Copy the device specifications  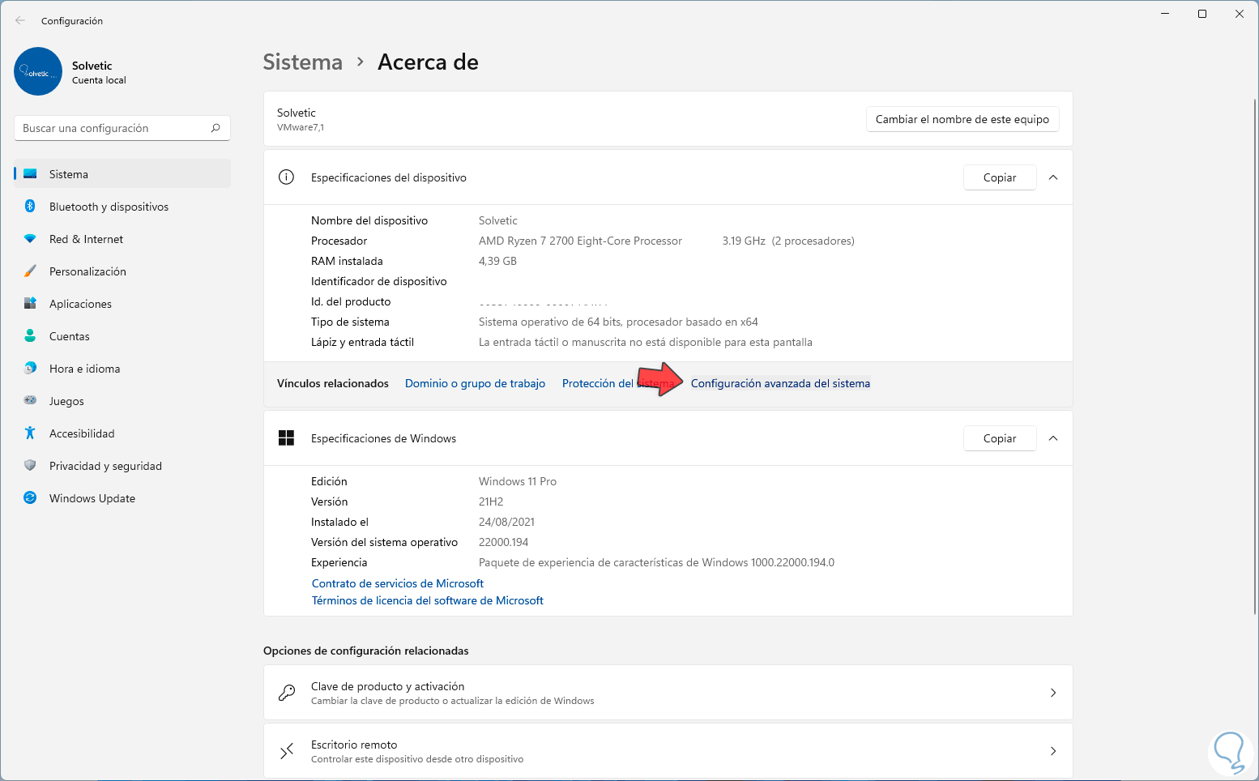(999, 177)
